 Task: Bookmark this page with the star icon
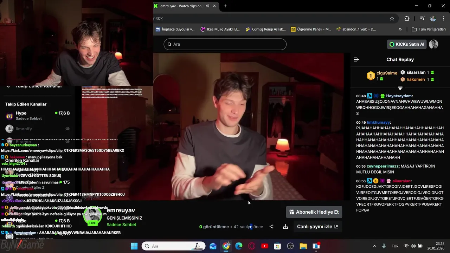click(x=392, y=19)
